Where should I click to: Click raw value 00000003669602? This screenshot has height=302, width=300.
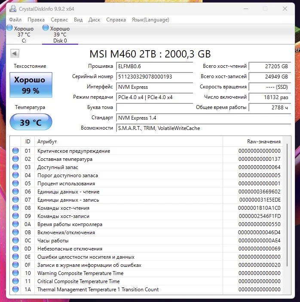click(x=260, y=192)
